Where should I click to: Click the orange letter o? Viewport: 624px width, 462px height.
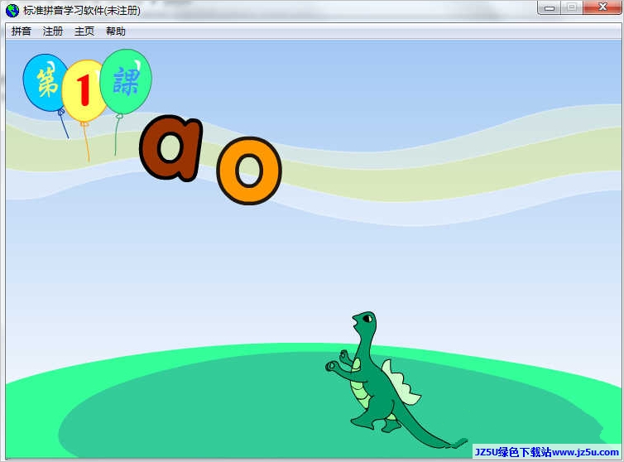tap(249, 171)
